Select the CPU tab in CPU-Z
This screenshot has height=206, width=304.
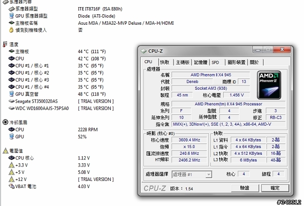tap(148, 62)
